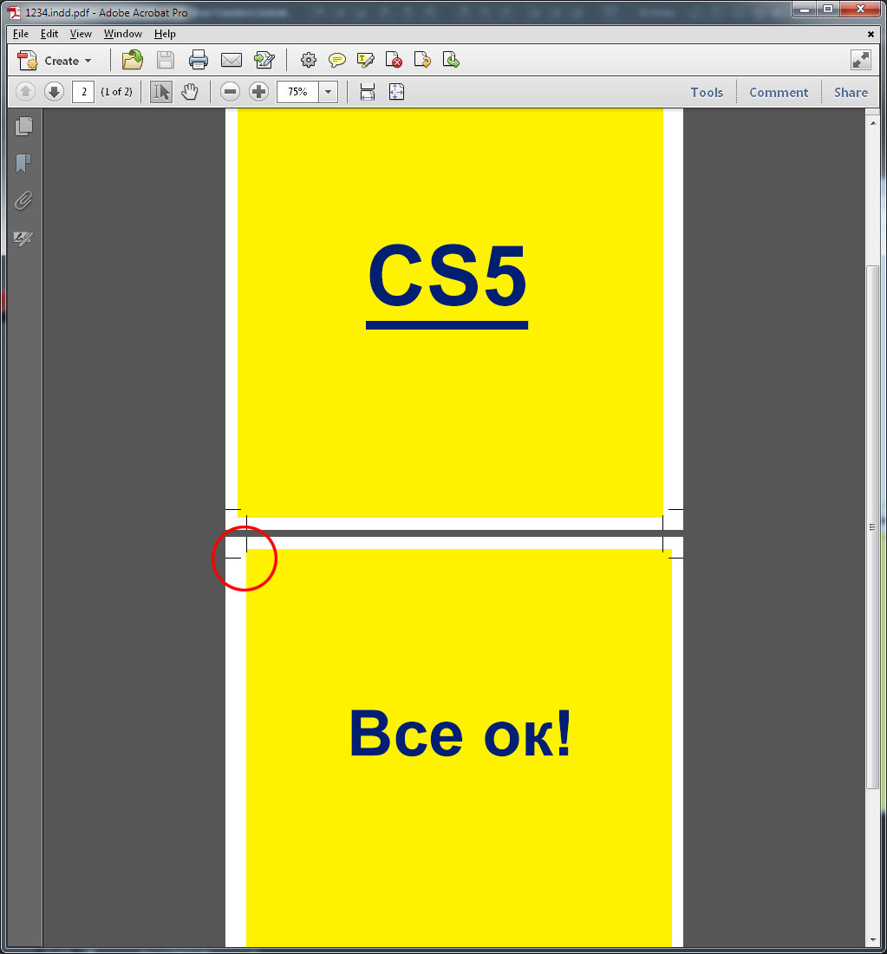Show Signatures side panel
This screenshot has height=954, width=887.
pos(23,238)
